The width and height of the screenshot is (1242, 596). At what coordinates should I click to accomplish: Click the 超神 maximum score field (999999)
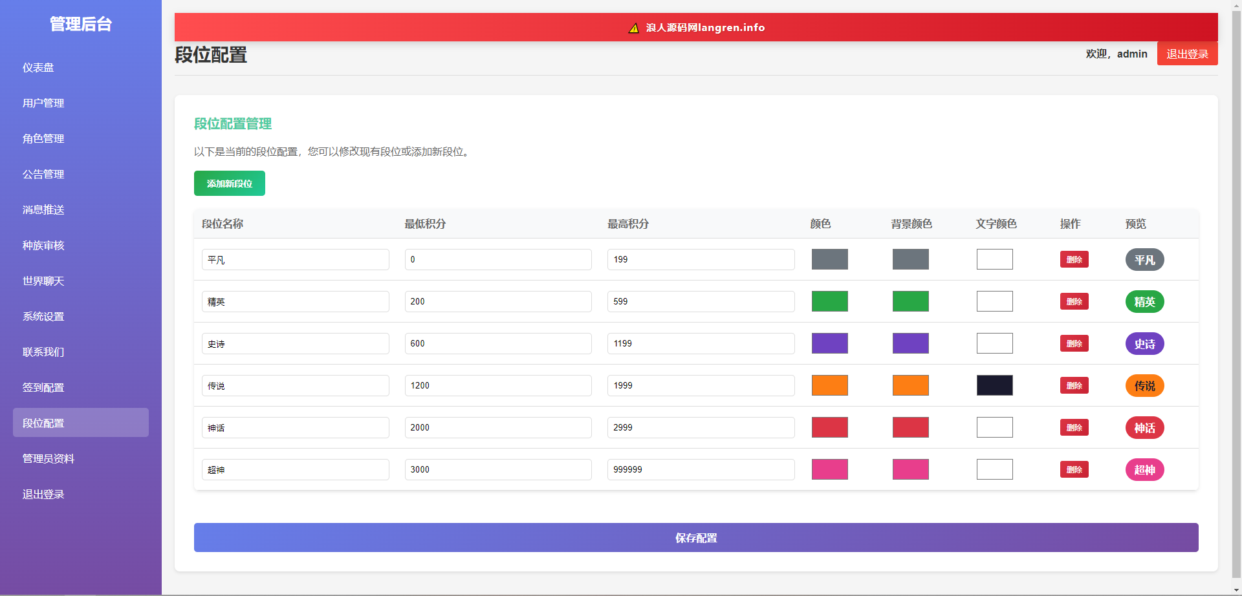pos(701,470)
